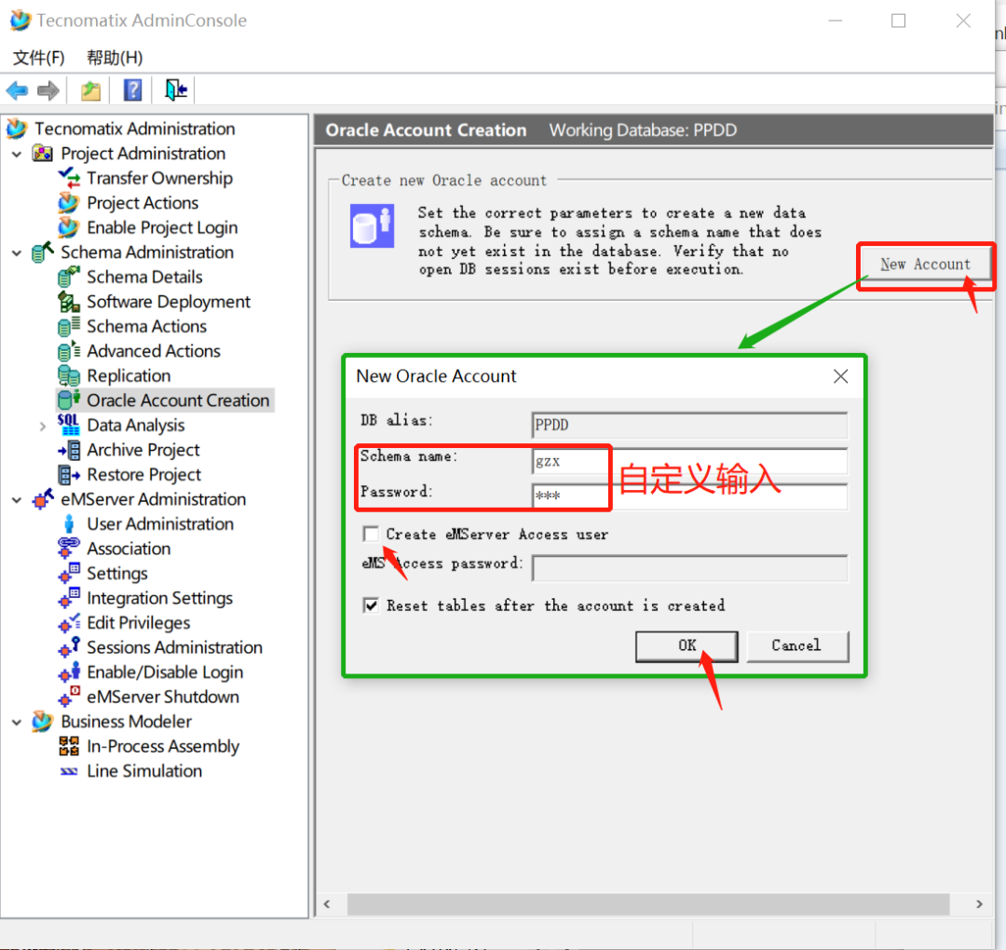Select the Business Modeler label

coord(127,722)
